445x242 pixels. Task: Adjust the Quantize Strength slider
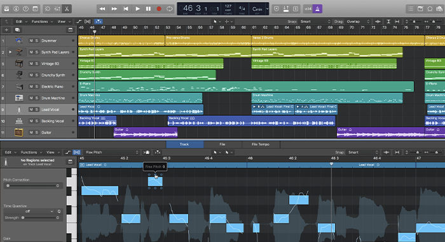(x=32, y=218)
